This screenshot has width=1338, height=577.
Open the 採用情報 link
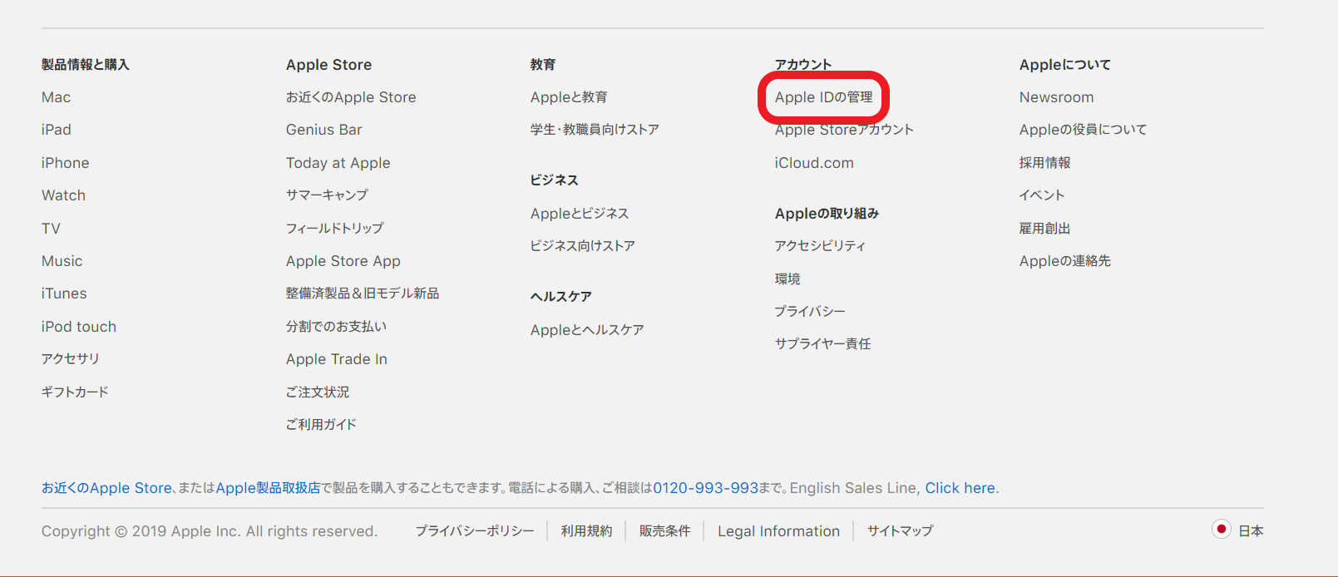click(1045, 163)
